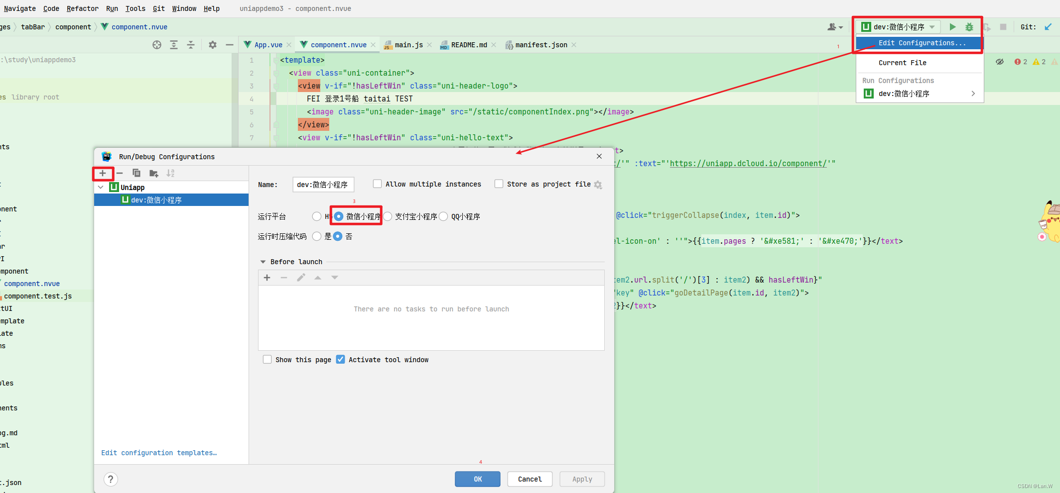This screenshot has width=1060, height=493.
Task: Close the App.vue tab
Action: 289,45
